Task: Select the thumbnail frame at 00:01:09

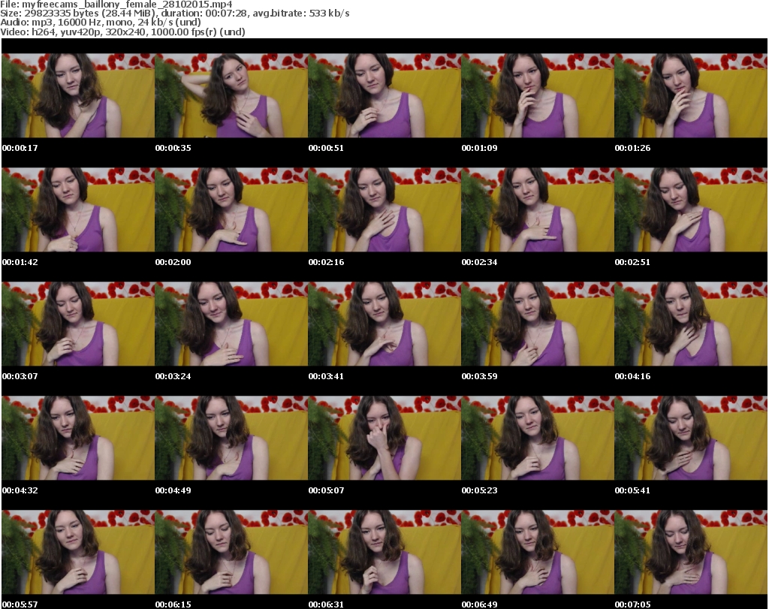Action: [538, 95]
